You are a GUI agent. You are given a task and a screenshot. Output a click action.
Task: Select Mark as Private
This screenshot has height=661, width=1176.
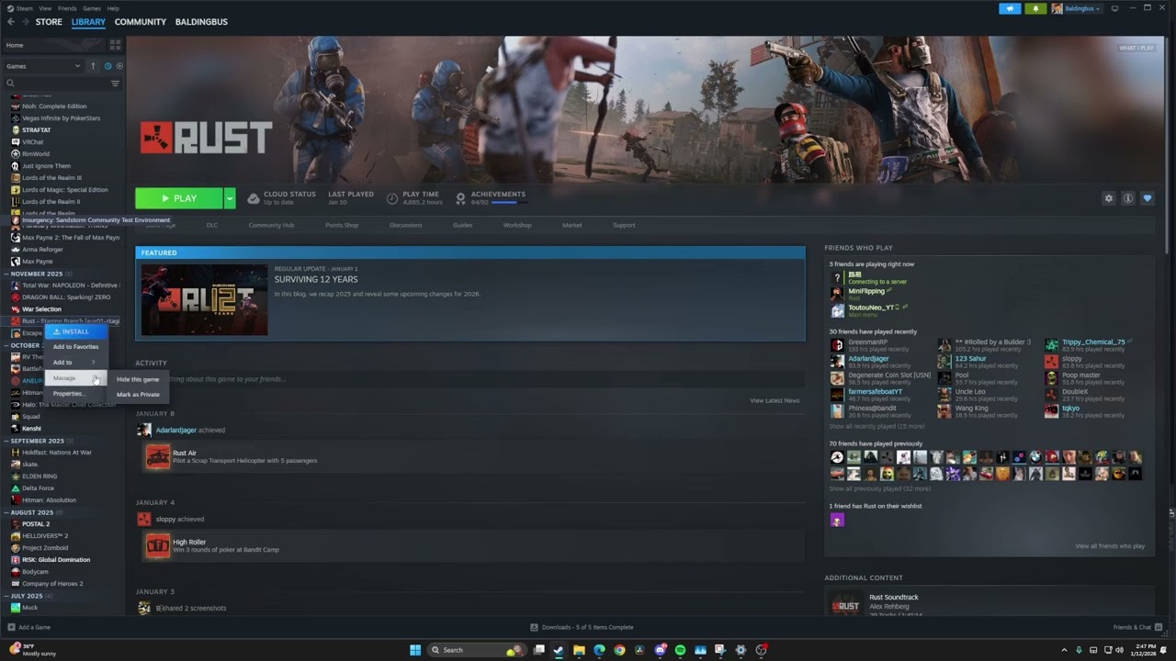pyautogui.click(x=138, y=395)
